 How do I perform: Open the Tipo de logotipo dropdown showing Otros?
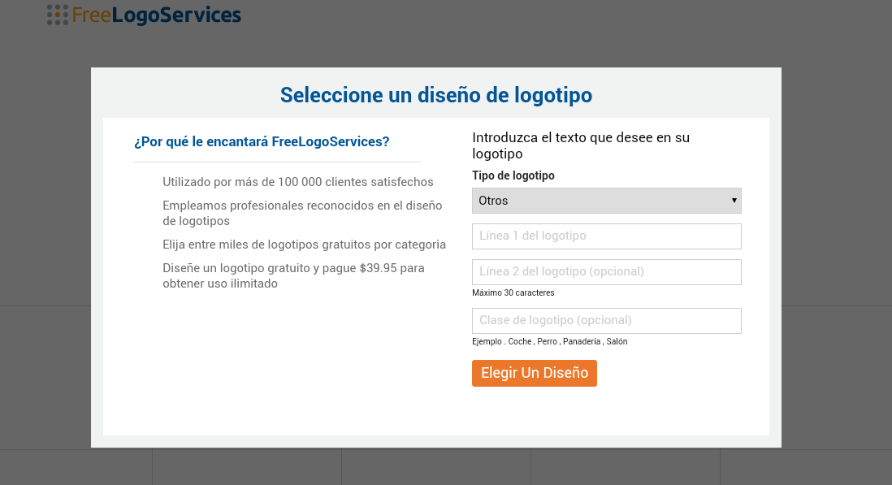[x=606, y=201]
